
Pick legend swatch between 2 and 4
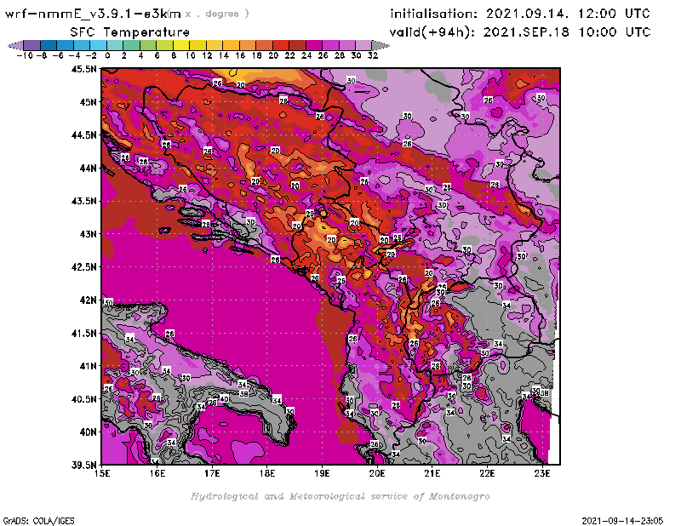point(131,45)
